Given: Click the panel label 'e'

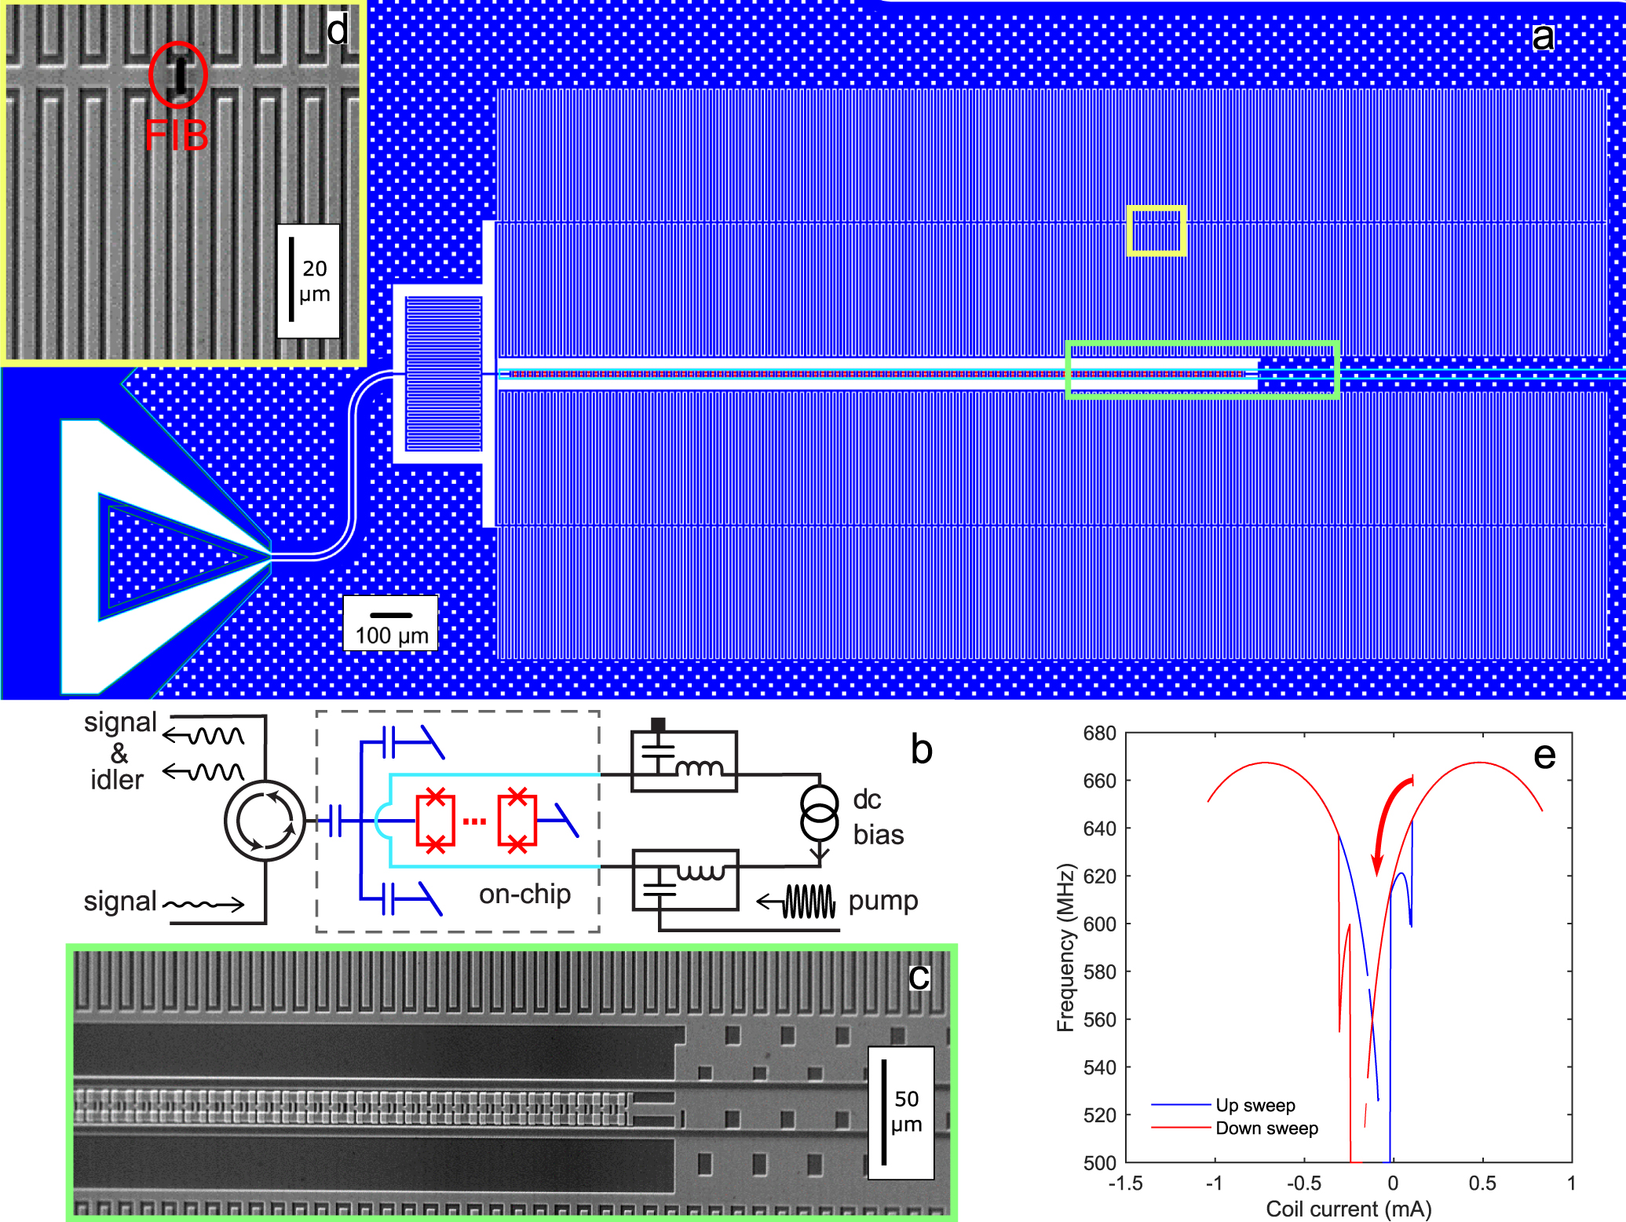Looking at the screenshot, I should click(x=1544, y=756).
